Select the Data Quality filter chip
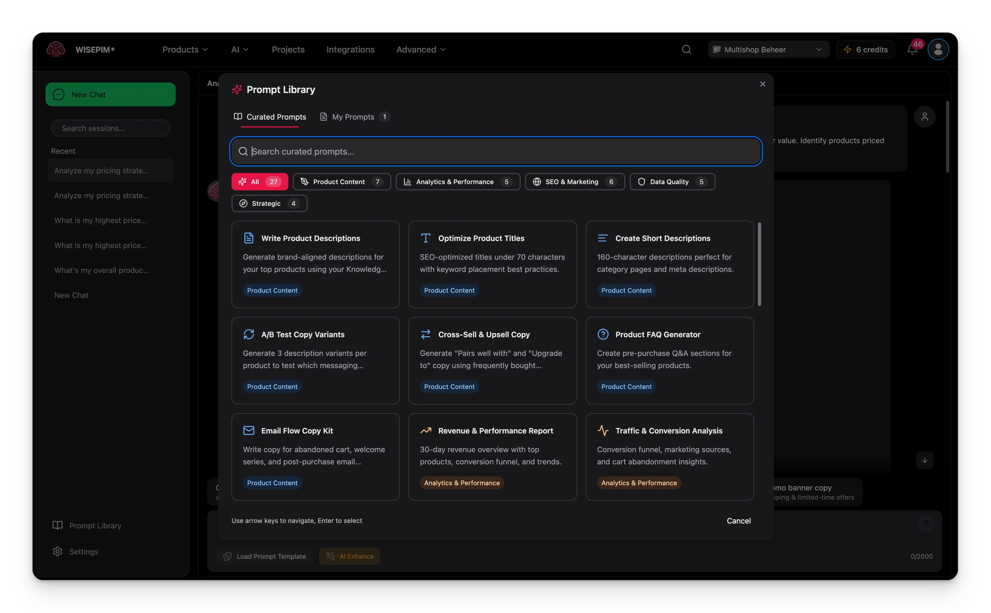The width and height of the screenshot is (991, 613). (672, 182)
